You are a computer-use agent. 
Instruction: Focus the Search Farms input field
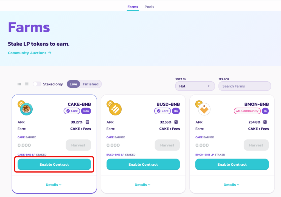pyautogui.click(x=245, y=86)
